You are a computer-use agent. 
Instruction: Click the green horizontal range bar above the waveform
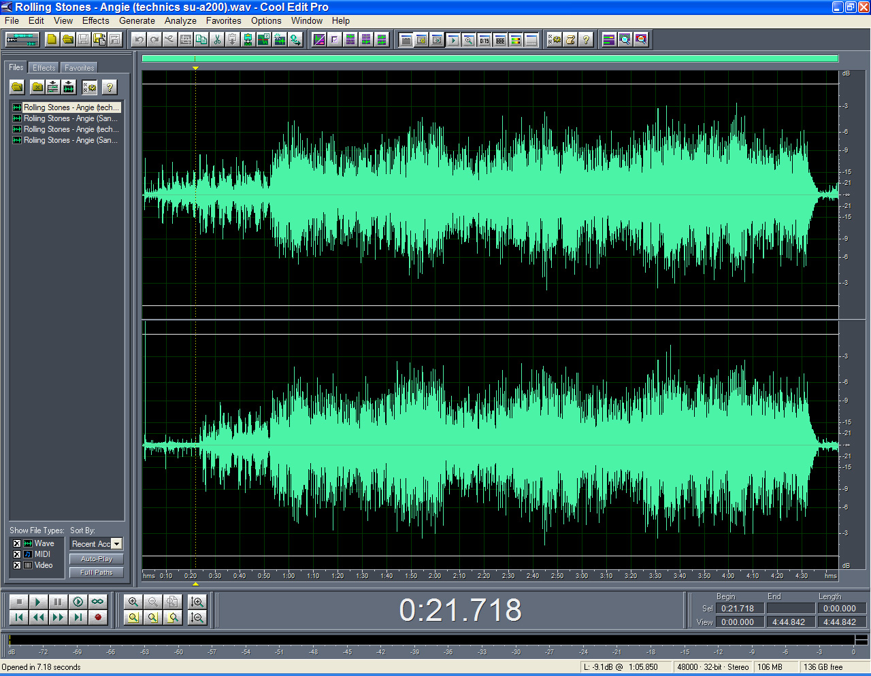click(490, 58)
